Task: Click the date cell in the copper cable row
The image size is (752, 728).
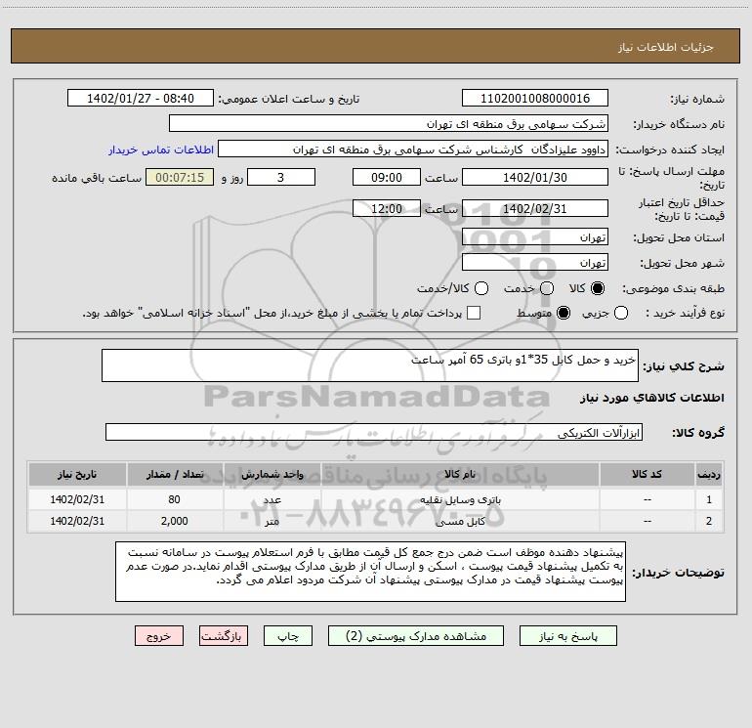Action: pyautogui.click(x=77, y=521)
